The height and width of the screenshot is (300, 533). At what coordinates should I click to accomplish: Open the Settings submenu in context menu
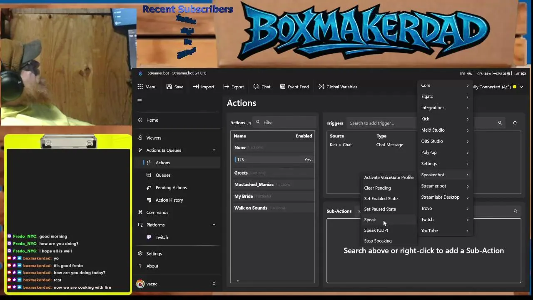click(445, 164)
